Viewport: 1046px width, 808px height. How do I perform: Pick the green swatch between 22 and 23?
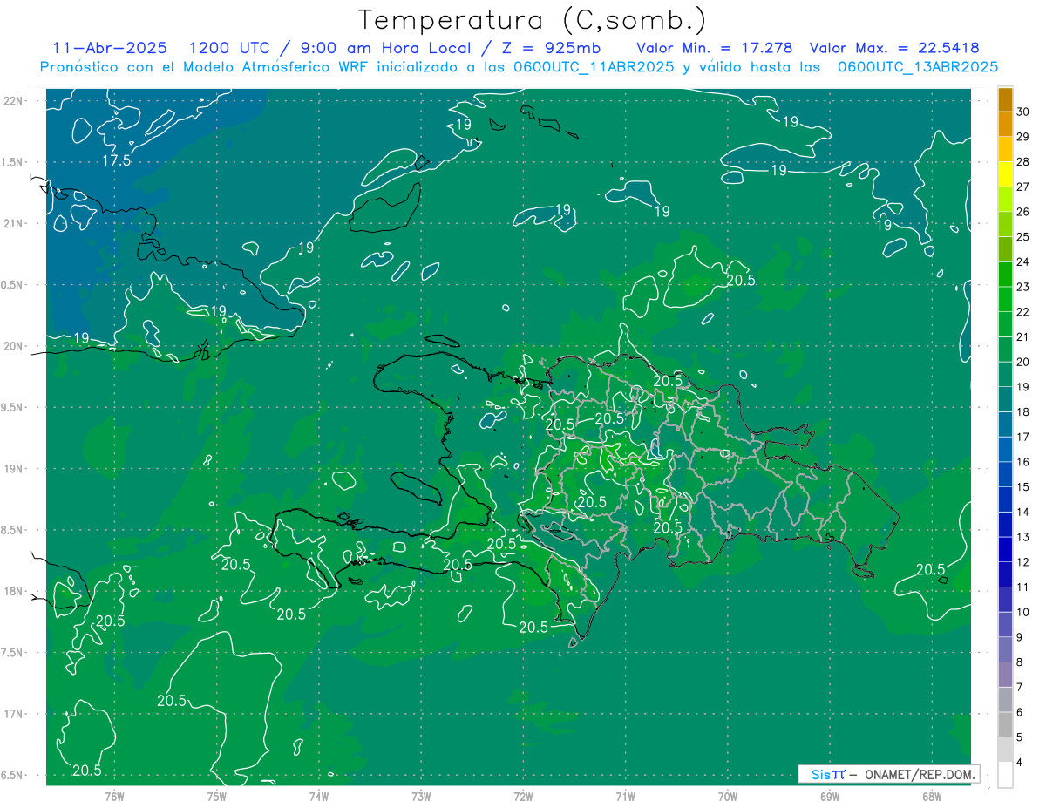click(1005, 299)
